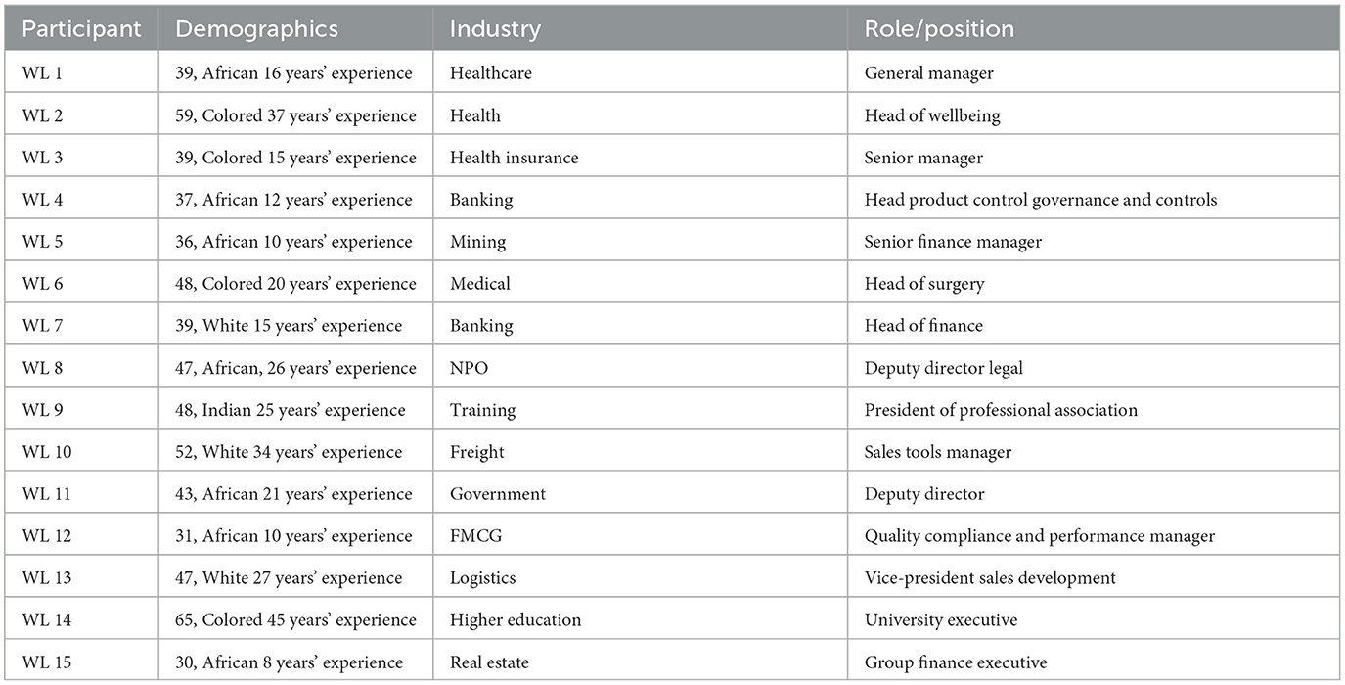The height and width of the screenshot is (685, 1345).
Task: Select the Head of surgery cell
Action: pos(924,284)
